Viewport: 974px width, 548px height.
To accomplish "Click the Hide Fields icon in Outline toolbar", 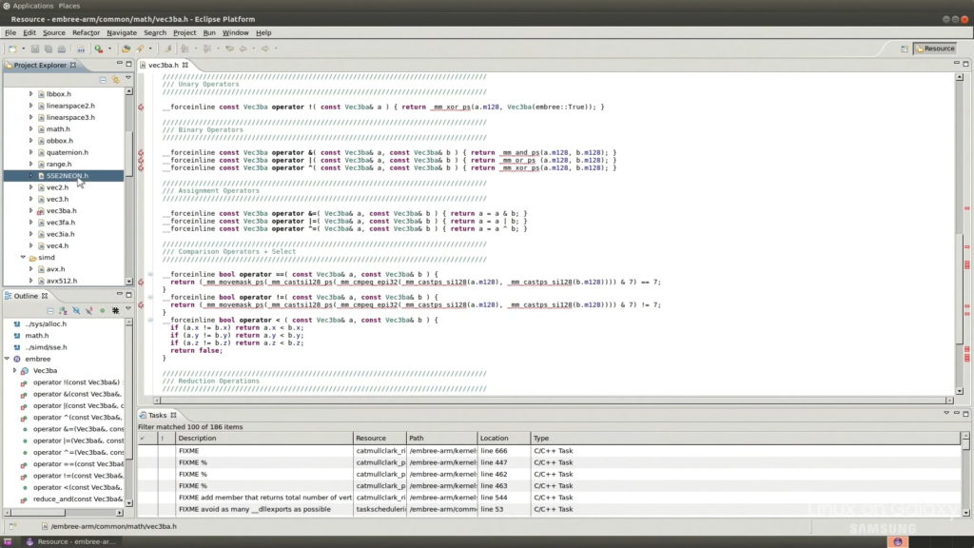I will [77, 310].
